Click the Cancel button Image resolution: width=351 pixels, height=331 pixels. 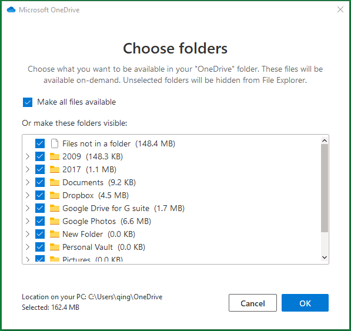[x=253, y=303]
